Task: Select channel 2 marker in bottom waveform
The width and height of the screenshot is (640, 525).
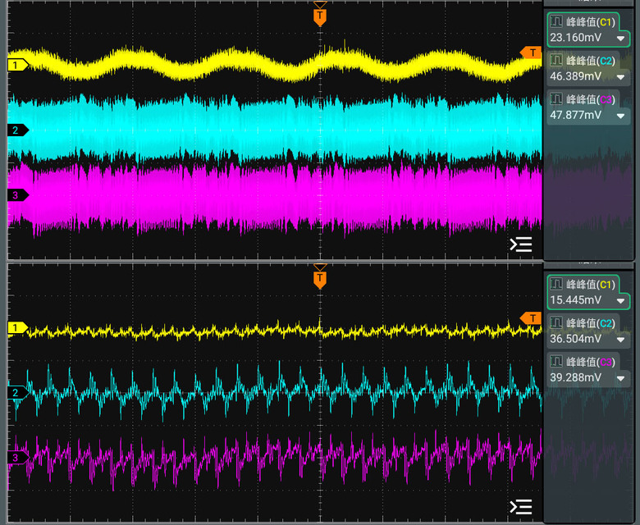Action: coord(17,392)
